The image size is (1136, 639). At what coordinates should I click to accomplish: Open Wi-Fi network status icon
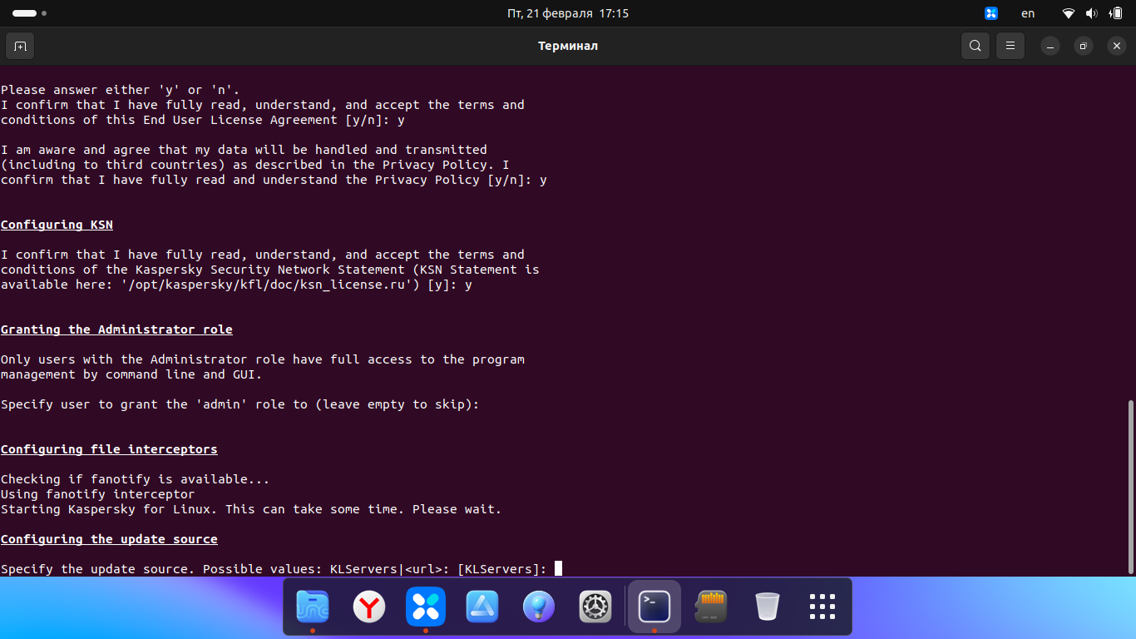pos(1069,13)
